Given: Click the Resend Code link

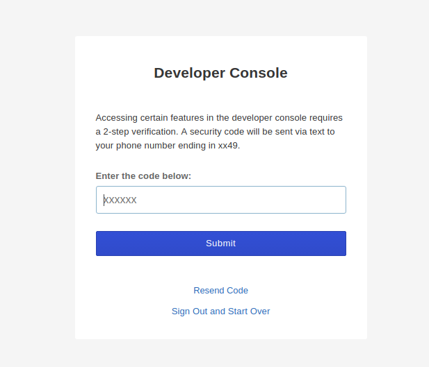Looking at the screenshot, I should 220,291.
